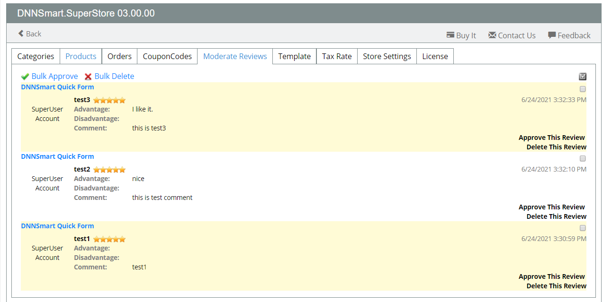Open DNNSmart Quick Form link above test1

click(57, 226)
